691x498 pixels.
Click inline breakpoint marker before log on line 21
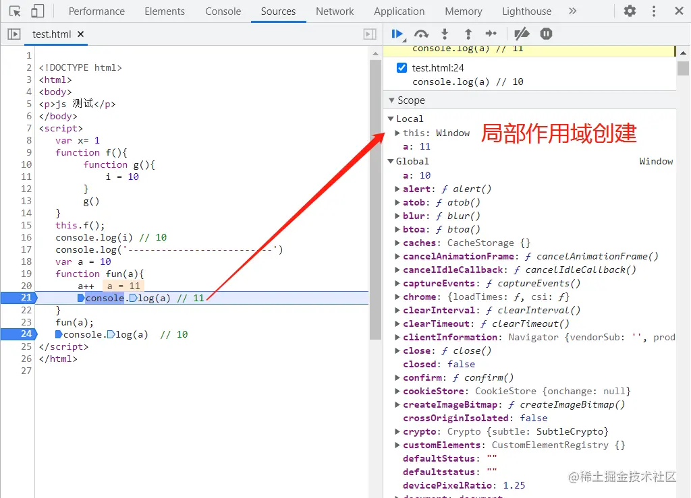click(133, 298)
